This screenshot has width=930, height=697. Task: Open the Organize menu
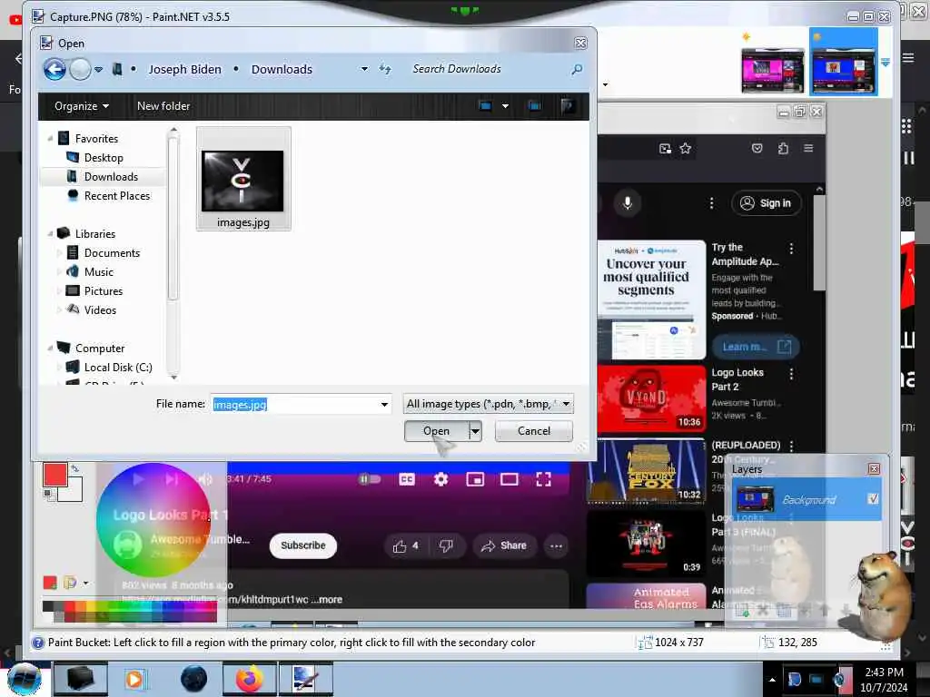pyautogui.click(x=81, y=106)
